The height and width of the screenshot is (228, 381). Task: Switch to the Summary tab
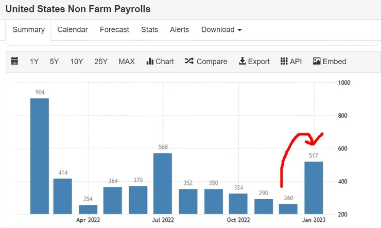point(29,30)
